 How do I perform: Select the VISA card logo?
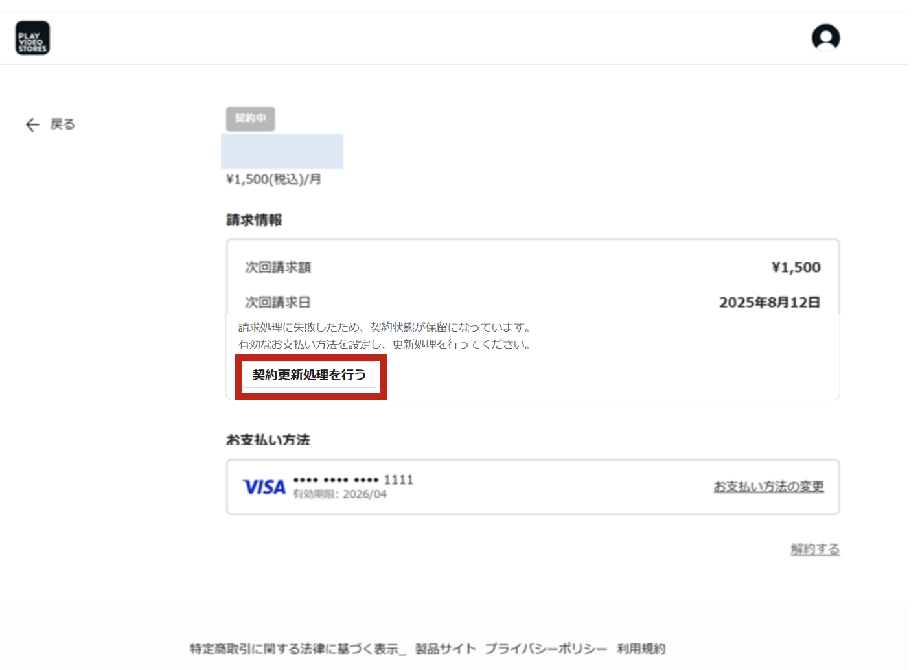click(x=264, y=487)
